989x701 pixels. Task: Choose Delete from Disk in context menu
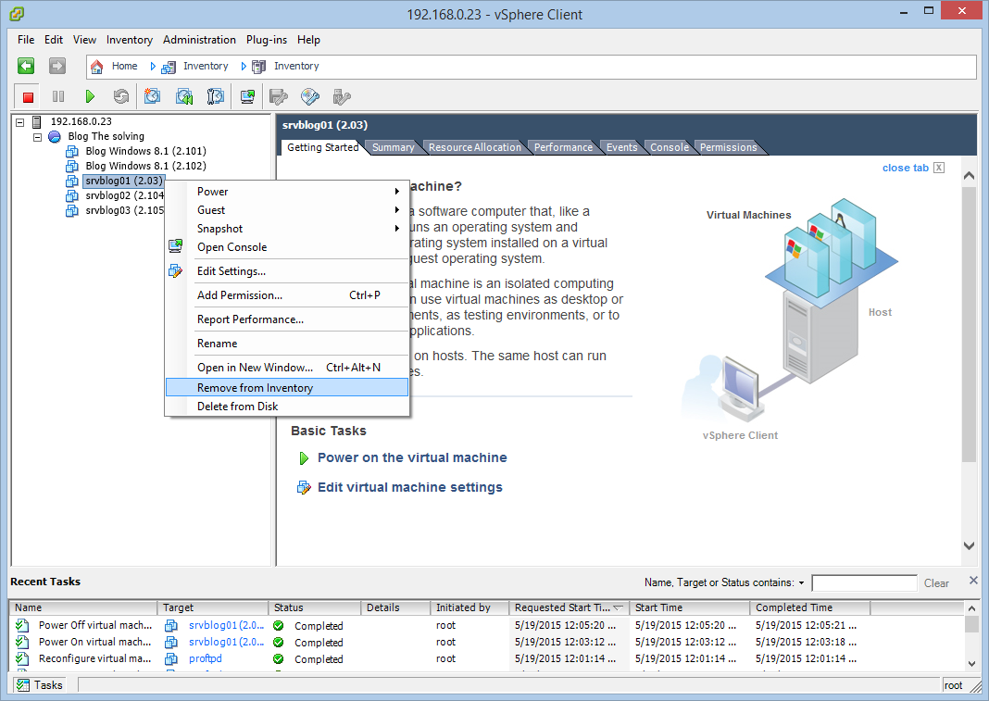tap(287, 407)
